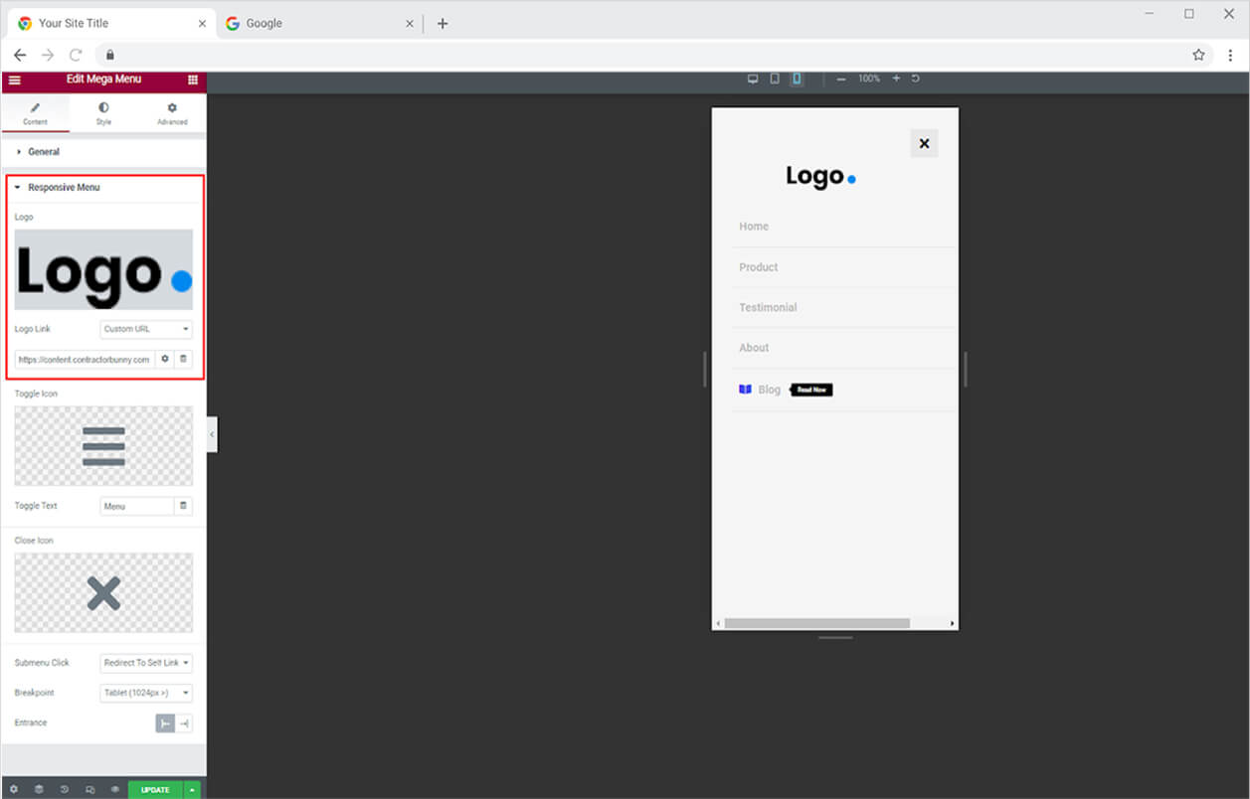The width and height of the screenshot is (1250, 799).
Task: Switch to the Style tab
Action: (x=103, y=113)
